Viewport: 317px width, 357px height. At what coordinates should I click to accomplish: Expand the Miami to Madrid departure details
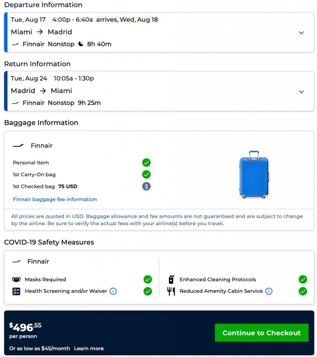pyautogui.click(x=301, y=32)
